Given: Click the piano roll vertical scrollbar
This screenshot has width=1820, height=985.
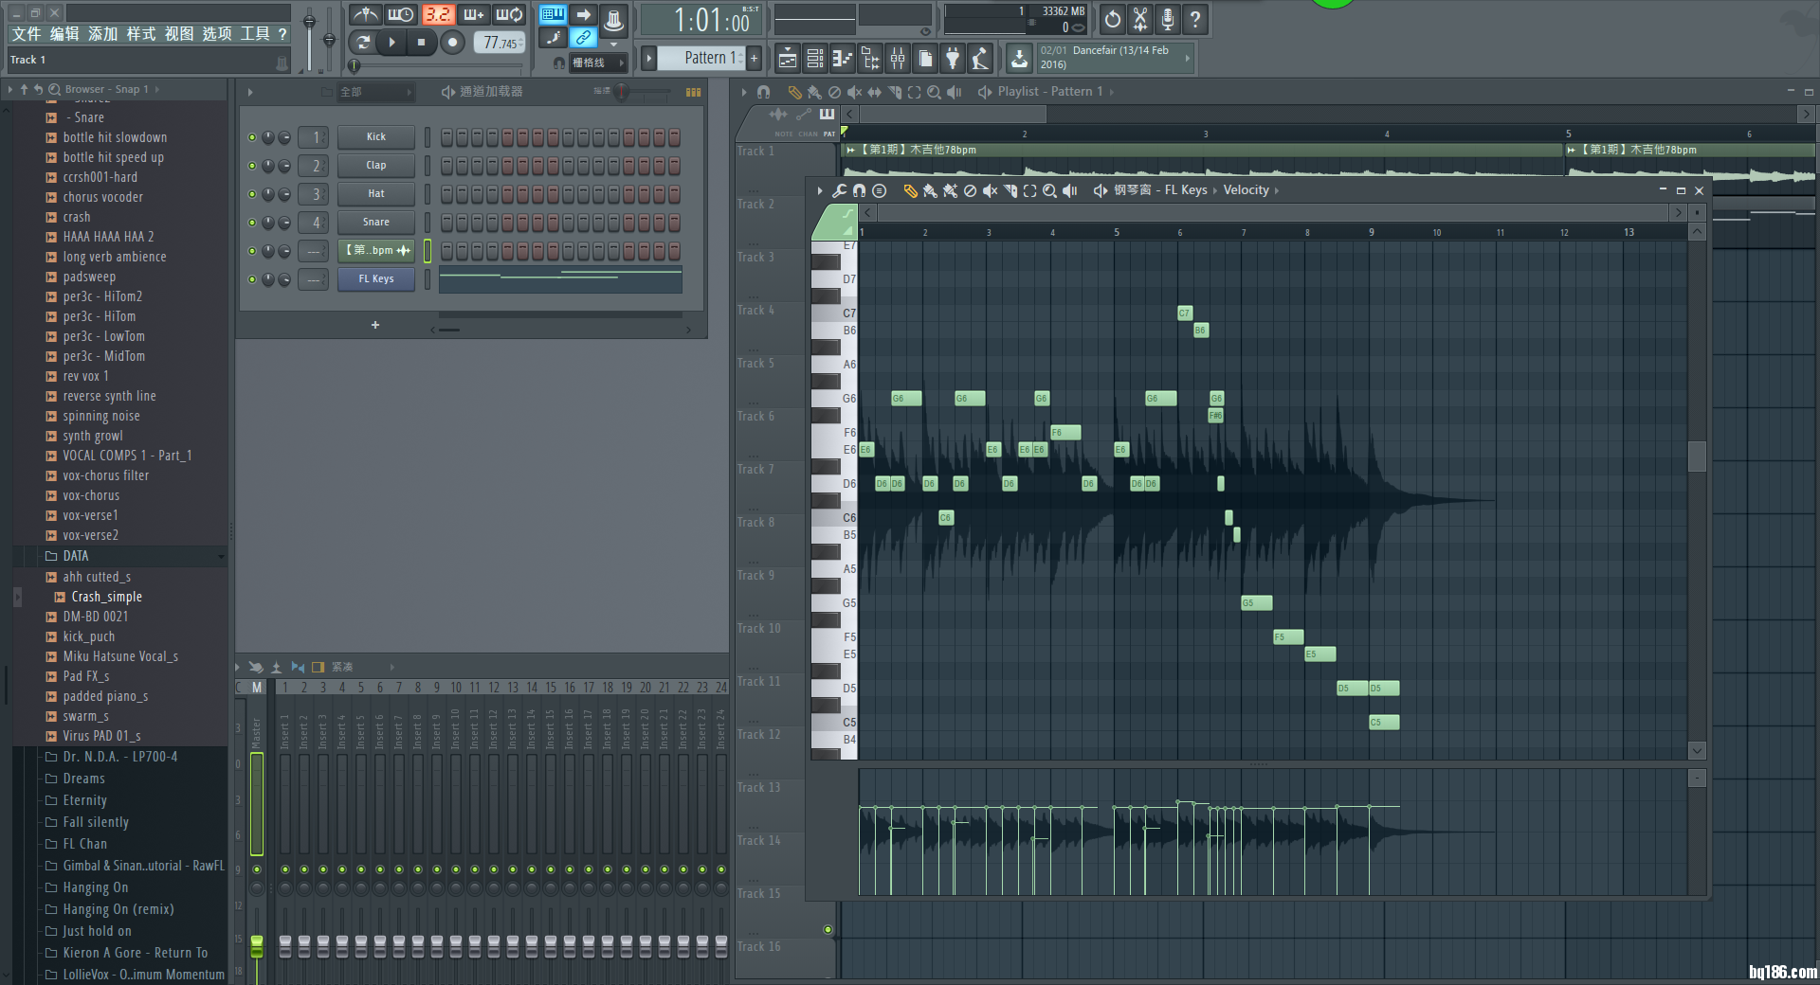Looking at the screenshot, I should [1697, 457].
